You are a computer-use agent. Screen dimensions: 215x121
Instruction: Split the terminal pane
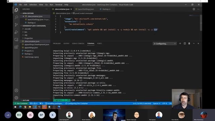coord(185,43)
